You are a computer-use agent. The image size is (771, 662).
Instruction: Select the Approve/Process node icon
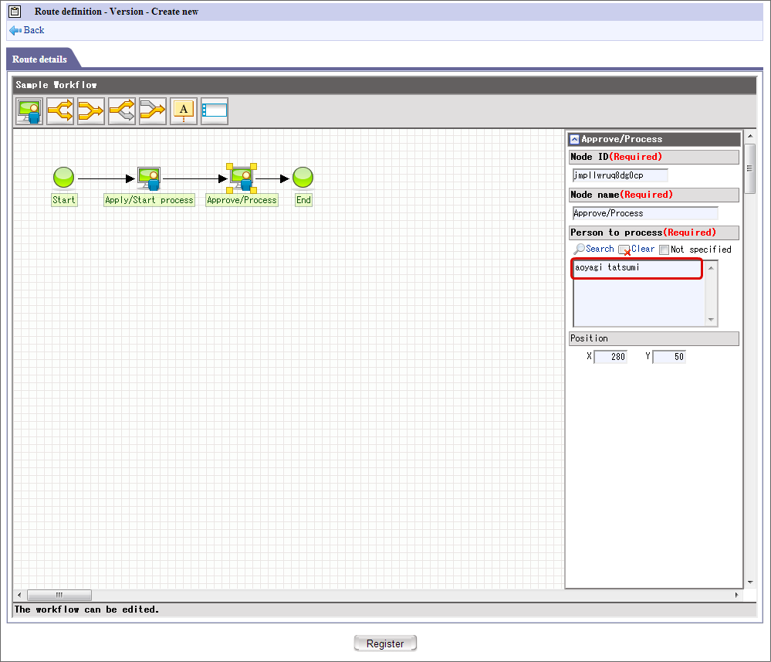coord(242,178)
